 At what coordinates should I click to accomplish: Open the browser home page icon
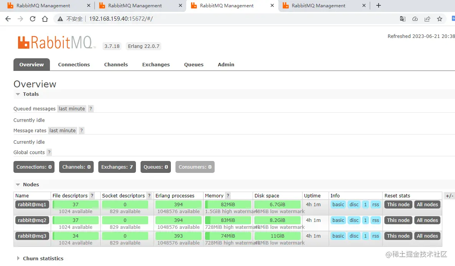45,19
